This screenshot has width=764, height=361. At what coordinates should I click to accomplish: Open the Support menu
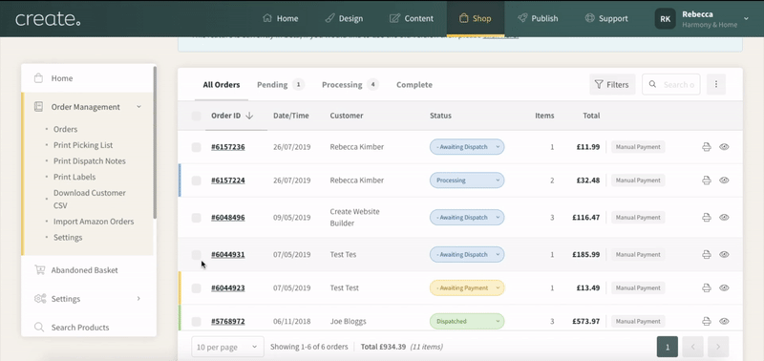coord(607,18)
